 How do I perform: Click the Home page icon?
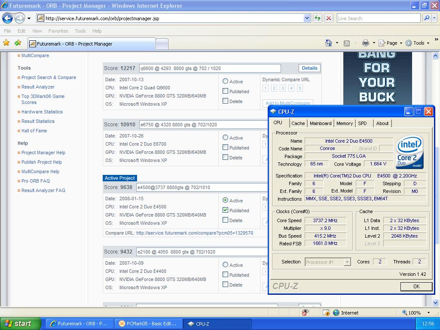coord(329,43)
